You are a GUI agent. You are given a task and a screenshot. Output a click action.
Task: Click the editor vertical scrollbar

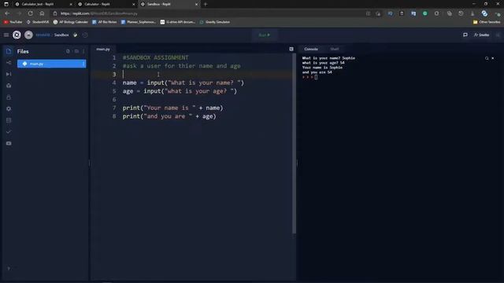pos(294,144)
